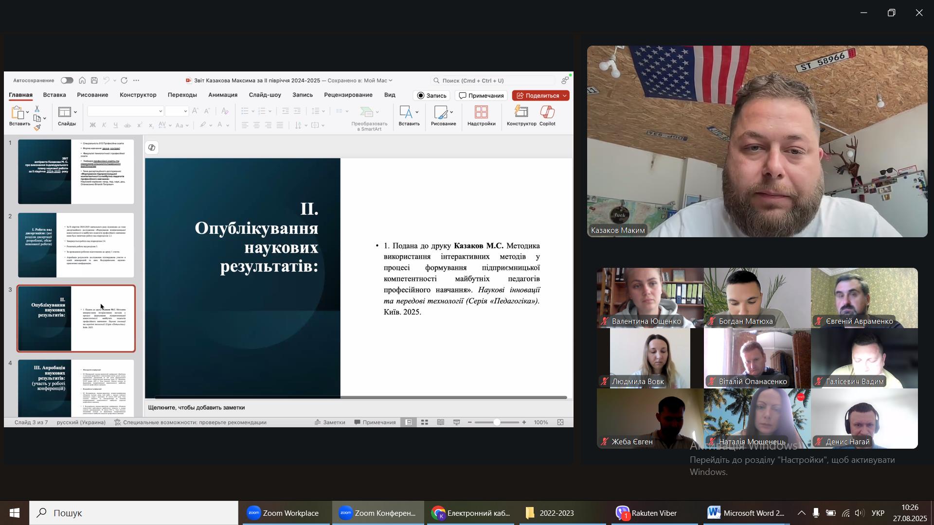Click the Format Painter brush icon

click(37, 127)
